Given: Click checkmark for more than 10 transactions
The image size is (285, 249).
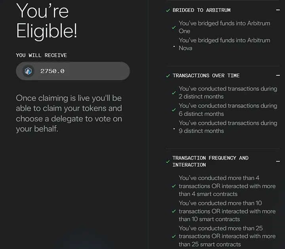Looking at the screenshot, I should click(174, 211).
